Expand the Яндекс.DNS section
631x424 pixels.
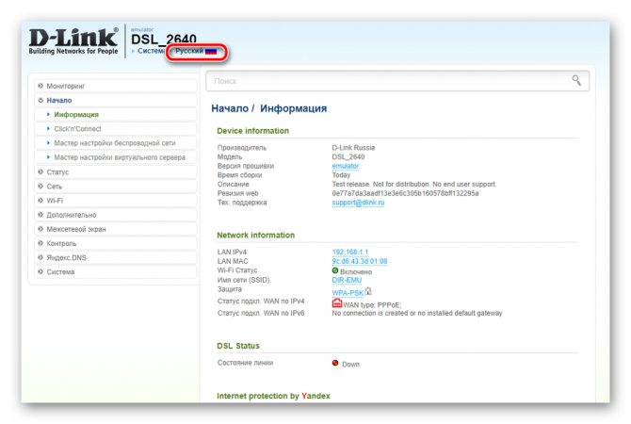116,258
